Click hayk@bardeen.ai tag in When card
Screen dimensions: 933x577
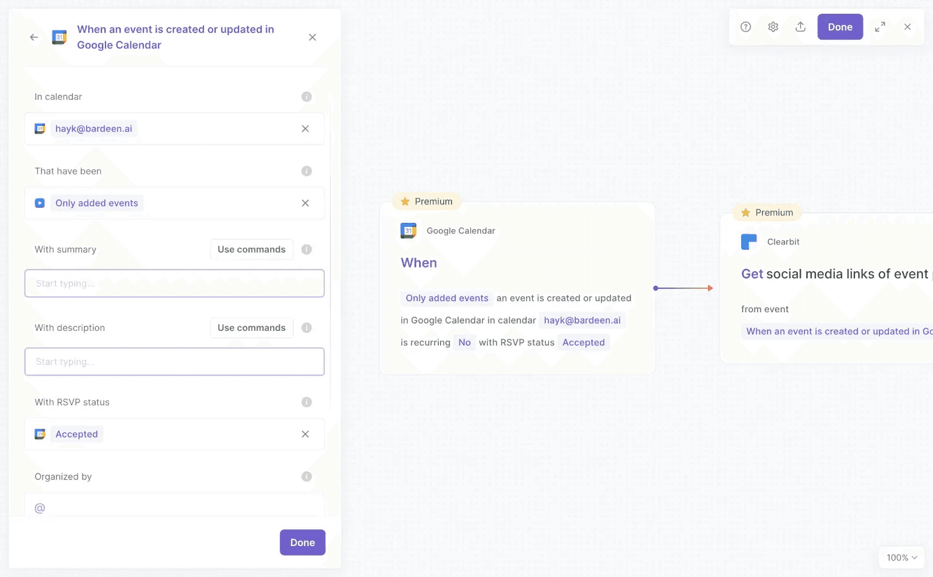point(583,320)
